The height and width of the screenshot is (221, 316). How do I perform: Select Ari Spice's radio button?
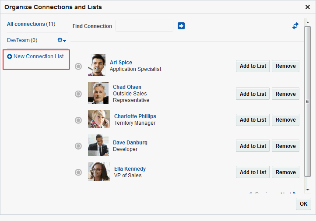tap(78, 66)
